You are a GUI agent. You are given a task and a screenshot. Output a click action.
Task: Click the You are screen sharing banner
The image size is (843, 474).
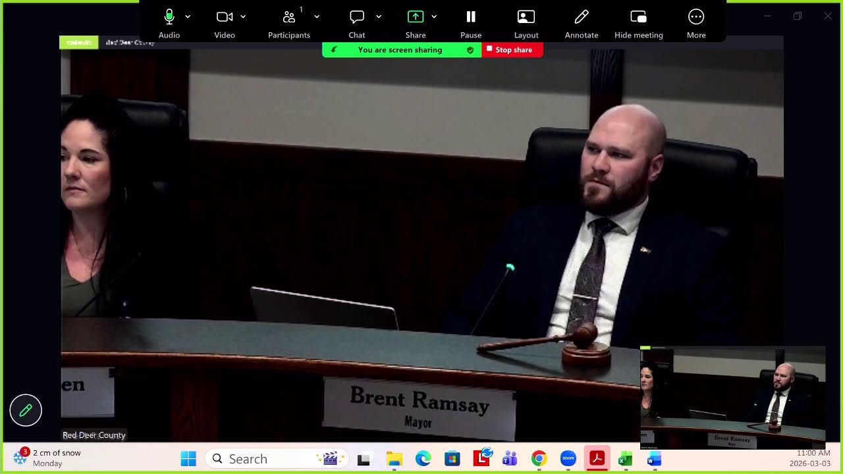400,50
